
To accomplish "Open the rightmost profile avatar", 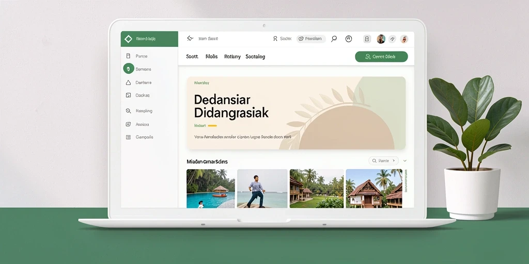I will coord(404,39).
